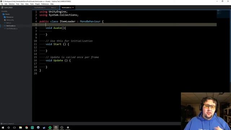Open the Spotify taskbar icon

pyautogui.click(x=50, y=127)
